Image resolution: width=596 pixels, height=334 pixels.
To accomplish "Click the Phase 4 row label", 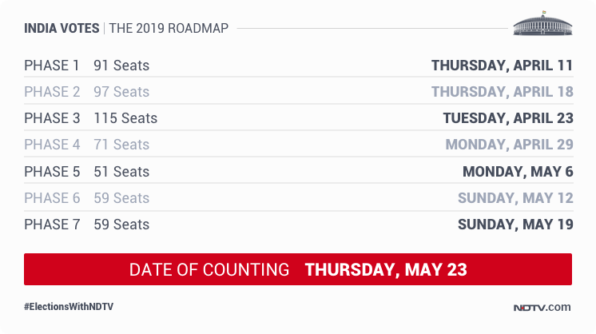I will (52, 145).
